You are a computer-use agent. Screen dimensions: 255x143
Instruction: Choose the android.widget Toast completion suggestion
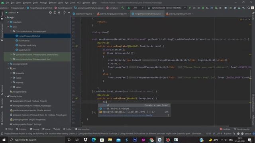click(x=134, y=108)
